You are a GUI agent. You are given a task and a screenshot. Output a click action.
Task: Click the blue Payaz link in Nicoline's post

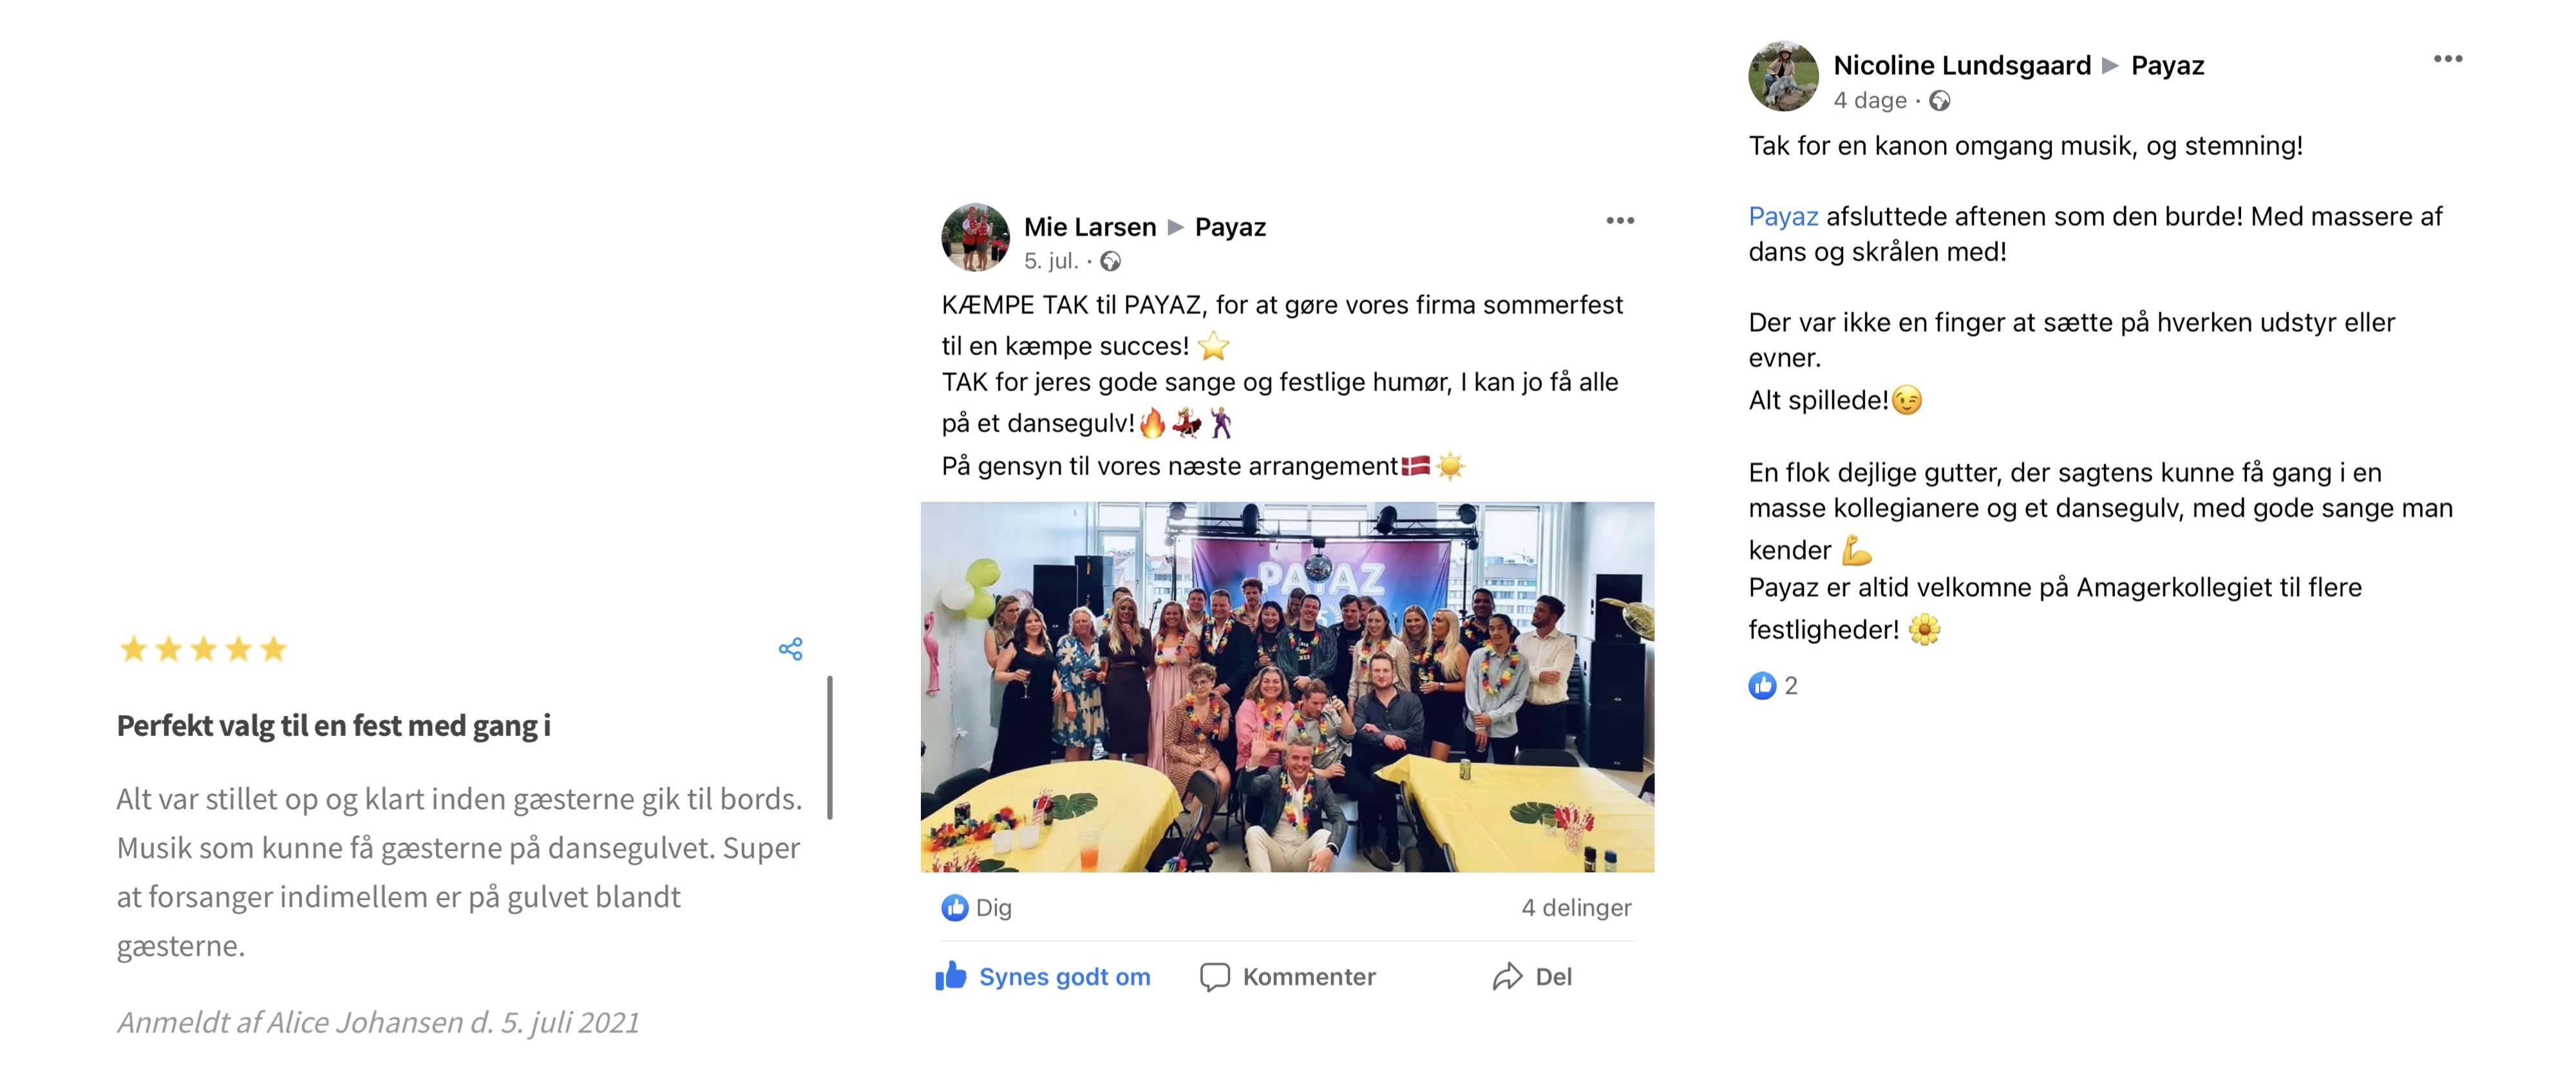[1783, 216]
